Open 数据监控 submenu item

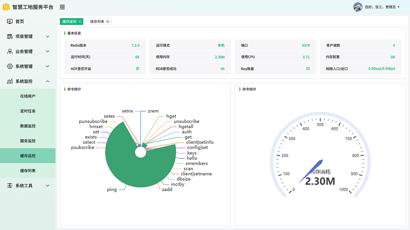tap(28, 126)
